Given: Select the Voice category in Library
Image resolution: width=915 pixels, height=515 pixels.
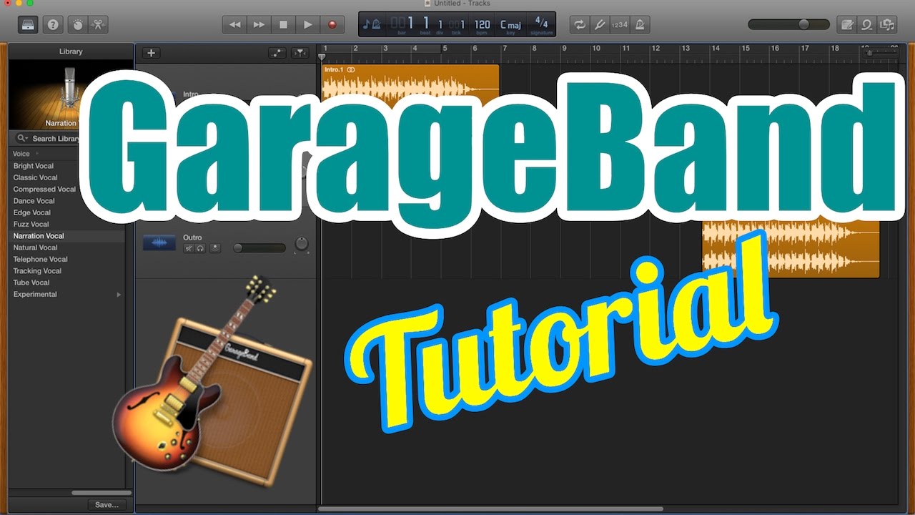Looking at the screenshot, I should [21, 154].
